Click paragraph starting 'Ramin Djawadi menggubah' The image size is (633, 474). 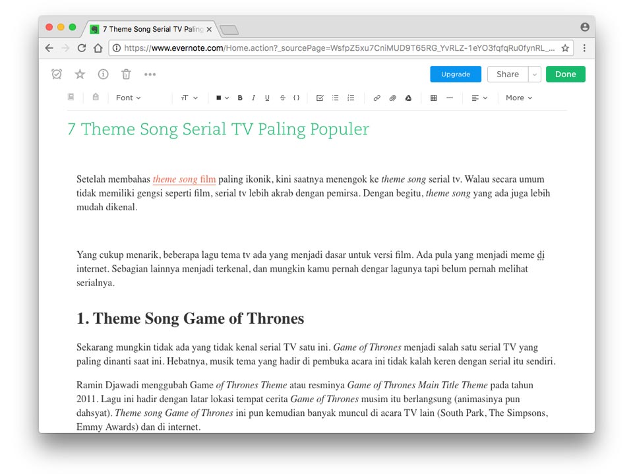312,405
